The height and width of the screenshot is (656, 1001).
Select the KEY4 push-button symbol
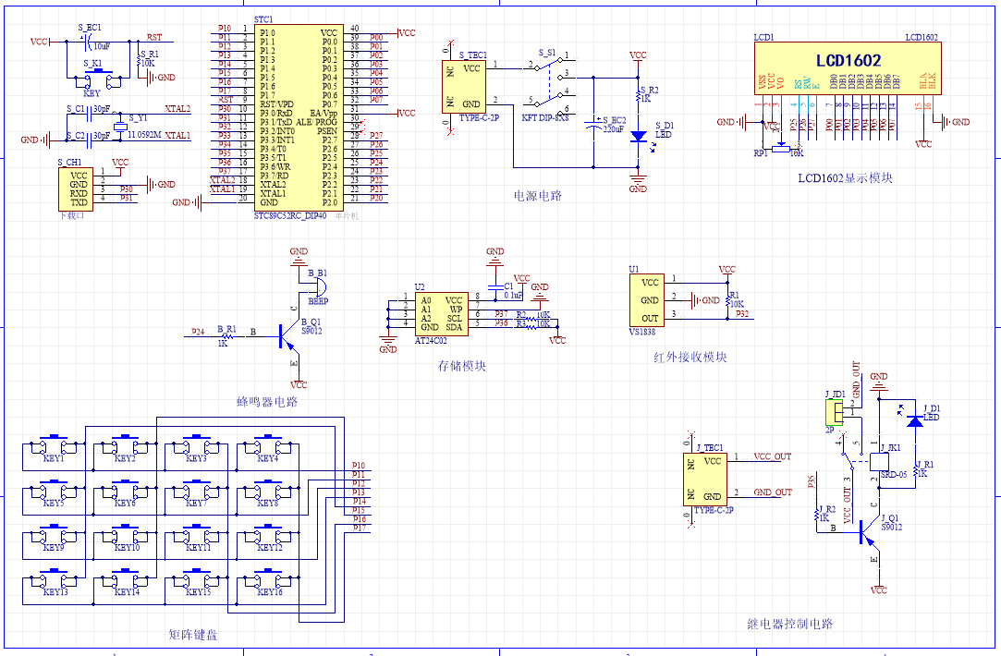pos(268,446)
